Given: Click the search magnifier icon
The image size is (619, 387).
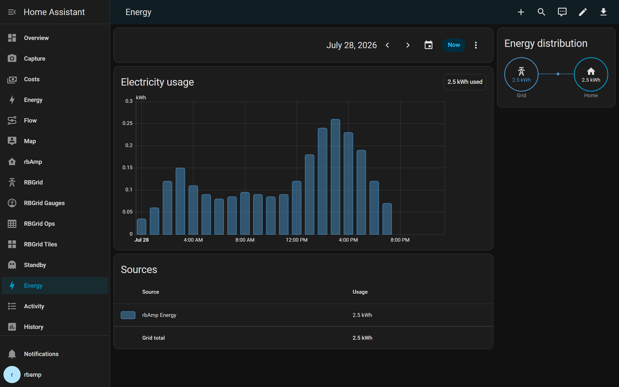Looking at the screenshot, I should [x=542, y=12].
